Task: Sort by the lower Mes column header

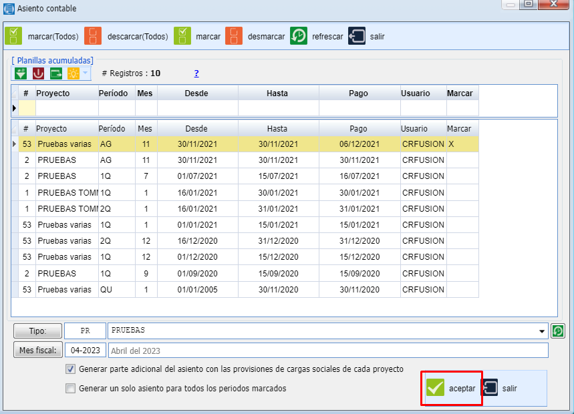Action: tap(146, 129)
